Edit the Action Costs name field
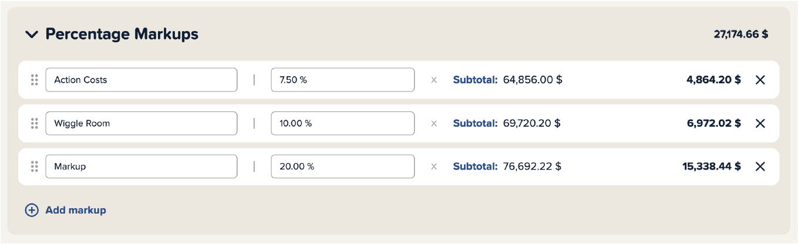Screen dimensions: 798x244 point(141,80)
